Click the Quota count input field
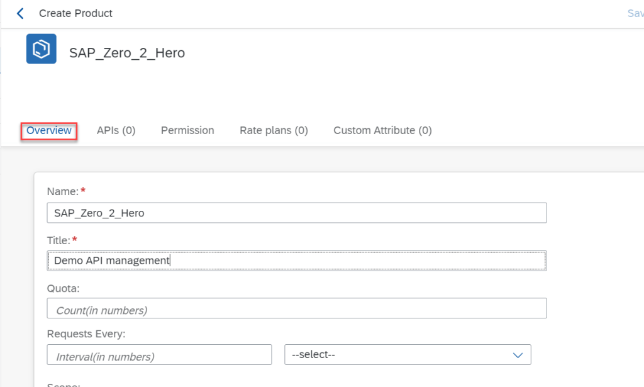 pos(296,308)
